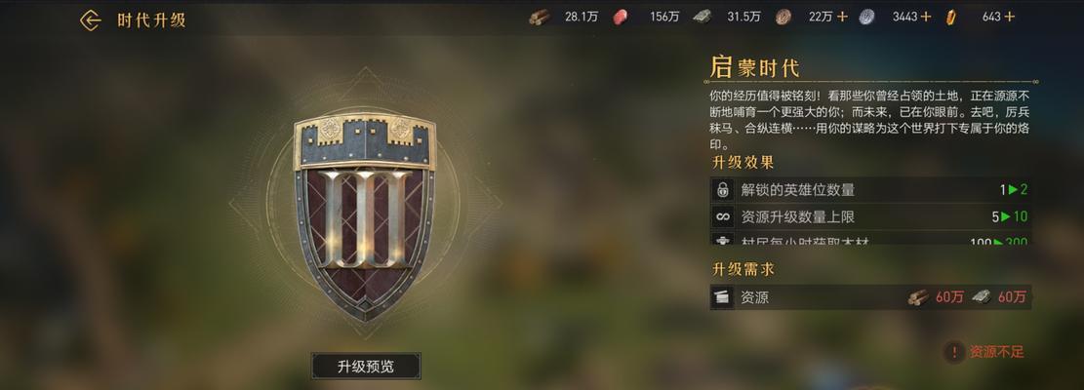1084x390 pixels.
Task: Click the infinity icon in upgrade effects
Action: click(723, 216)
